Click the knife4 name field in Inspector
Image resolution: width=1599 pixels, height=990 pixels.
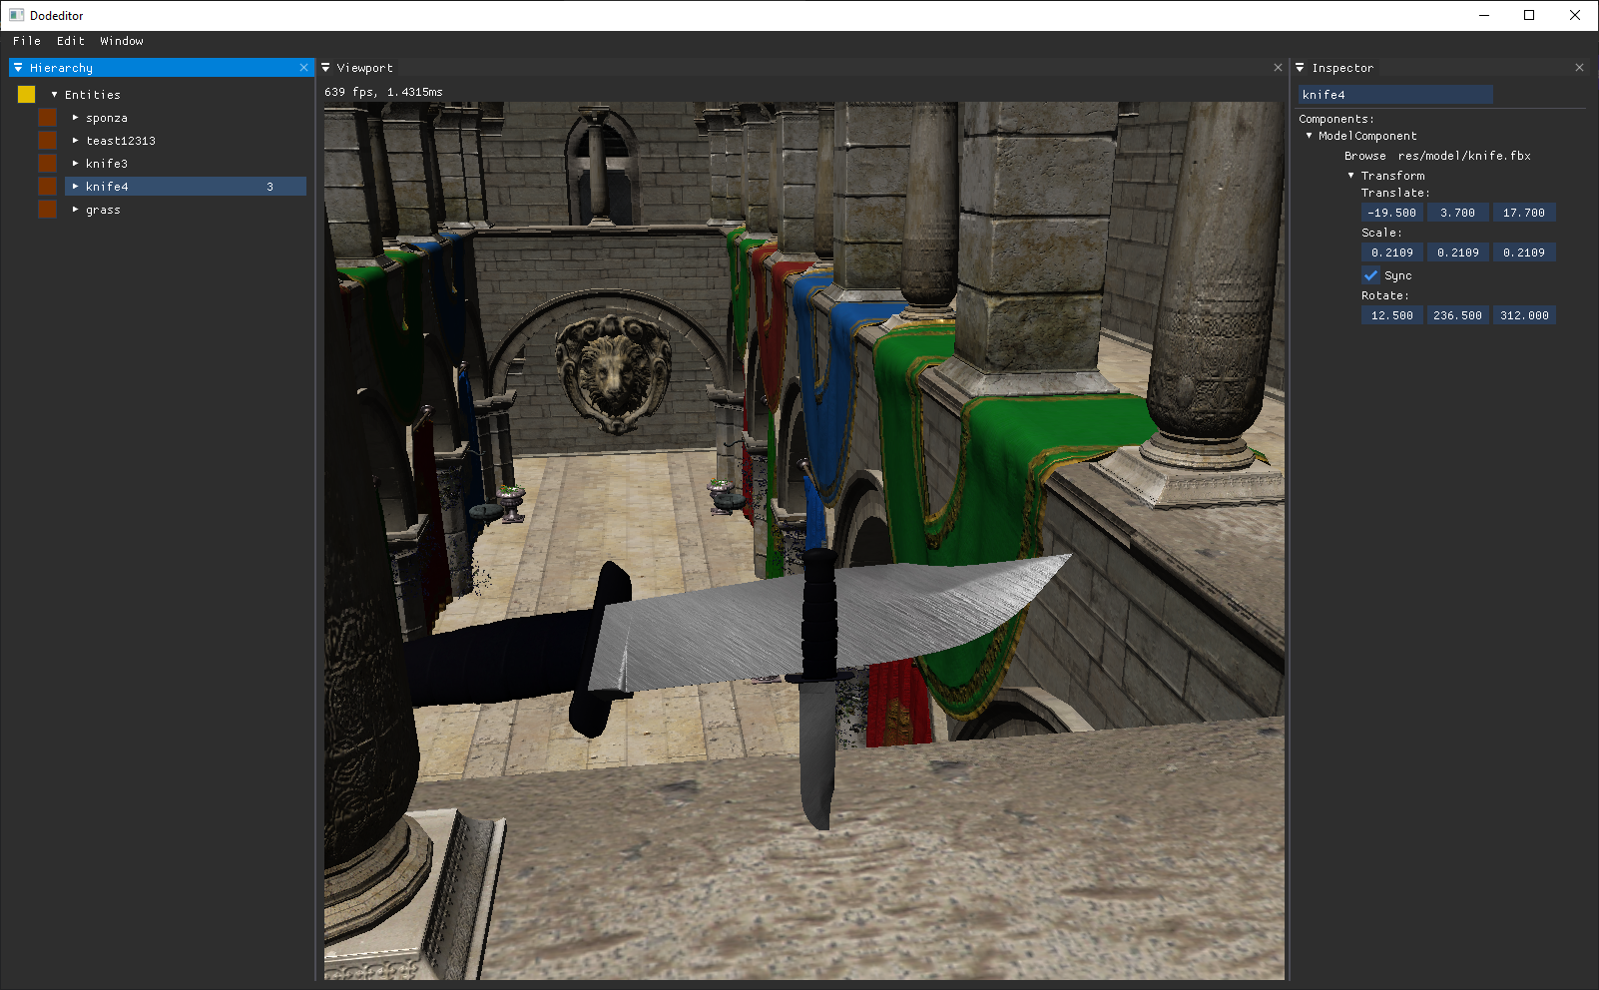click(1395, 95)
